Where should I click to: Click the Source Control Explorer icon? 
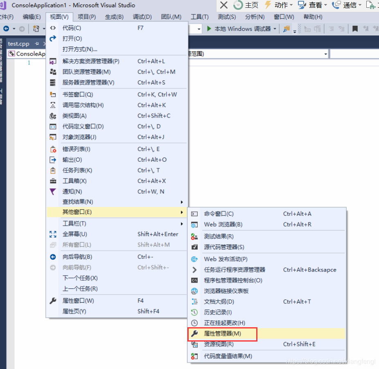(x=194, y=247)
